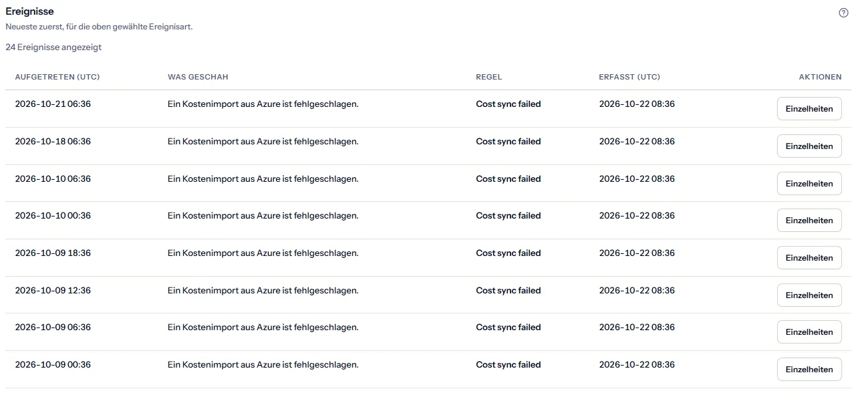856x393 pixels.
Task: Click the "24 Ereignisse angezeigt" count text
Action: tap(53, 47)
